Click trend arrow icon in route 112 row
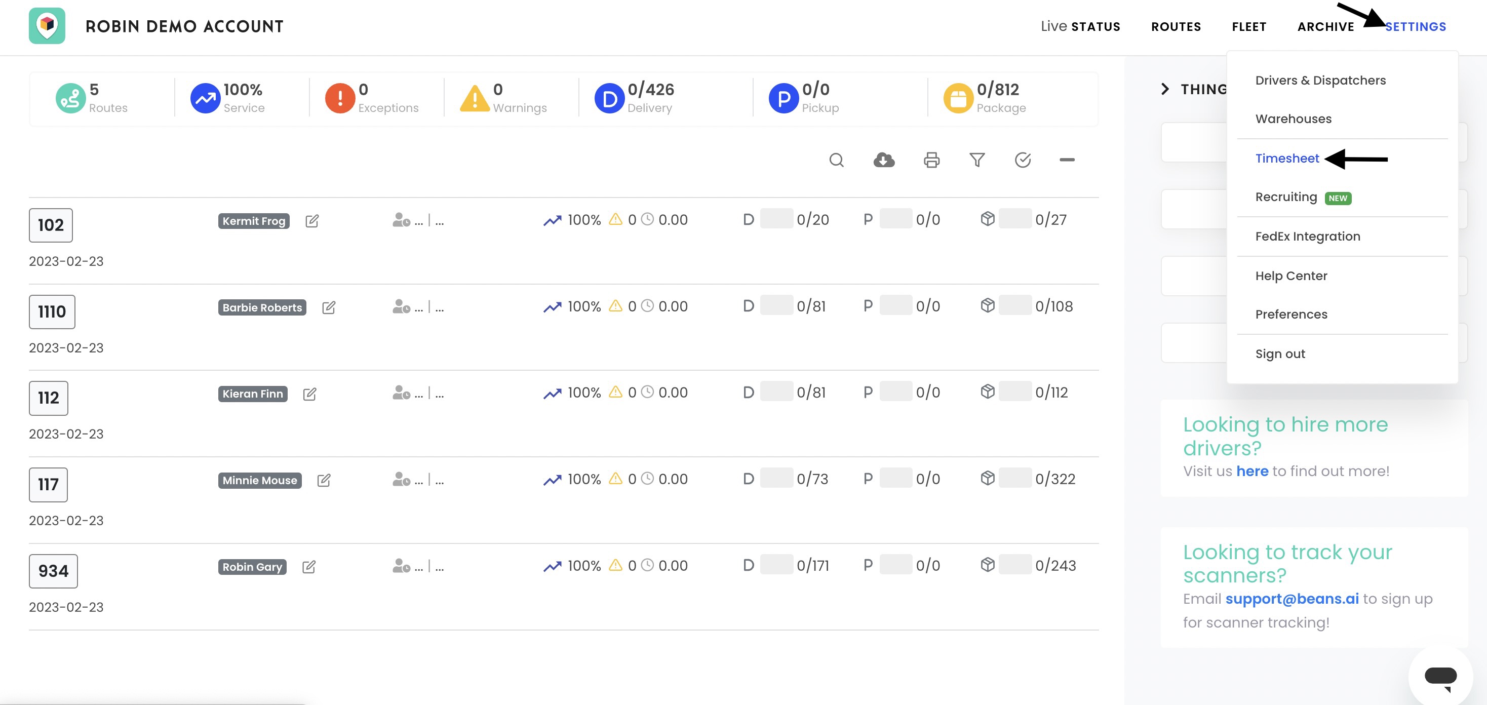This screenshot has width=1487, height=705. [552, 393]
